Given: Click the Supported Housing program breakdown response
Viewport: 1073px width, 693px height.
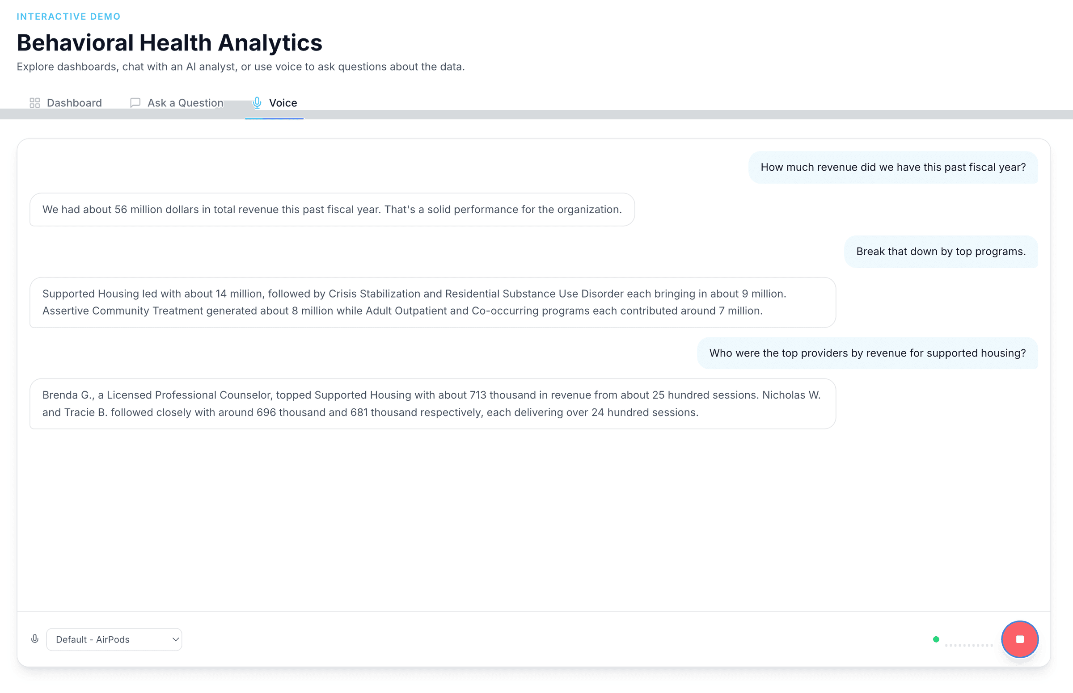Looking at the screenshot, I should 432,302.
